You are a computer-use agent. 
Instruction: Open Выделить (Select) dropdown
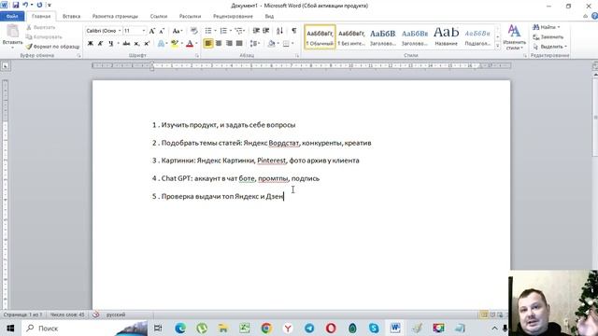(550, 47)
